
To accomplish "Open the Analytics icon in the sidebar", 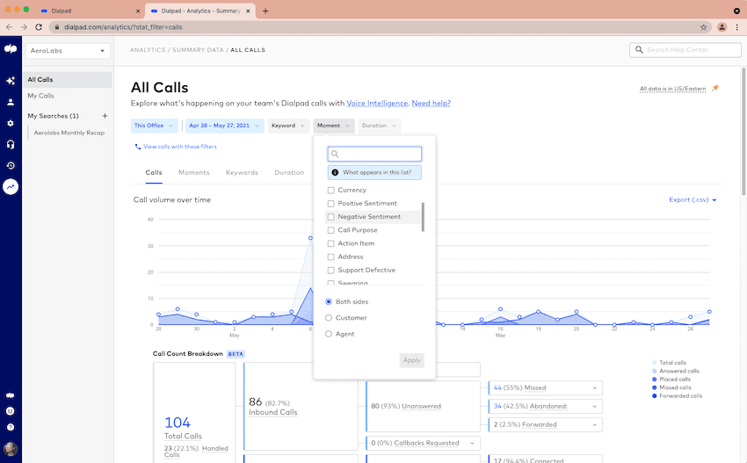I will coord(11,187).
